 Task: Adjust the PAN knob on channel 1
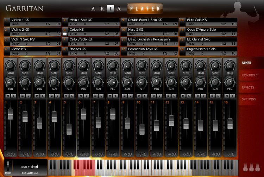click(x=11, y=82)
